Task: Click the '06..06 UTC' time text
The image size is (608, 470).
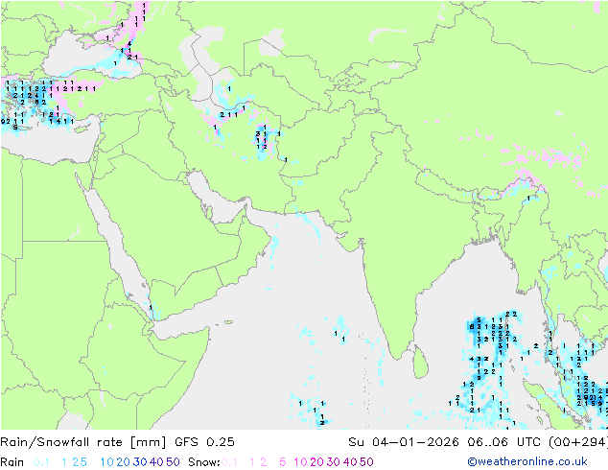Action: (x=503, y=442)
